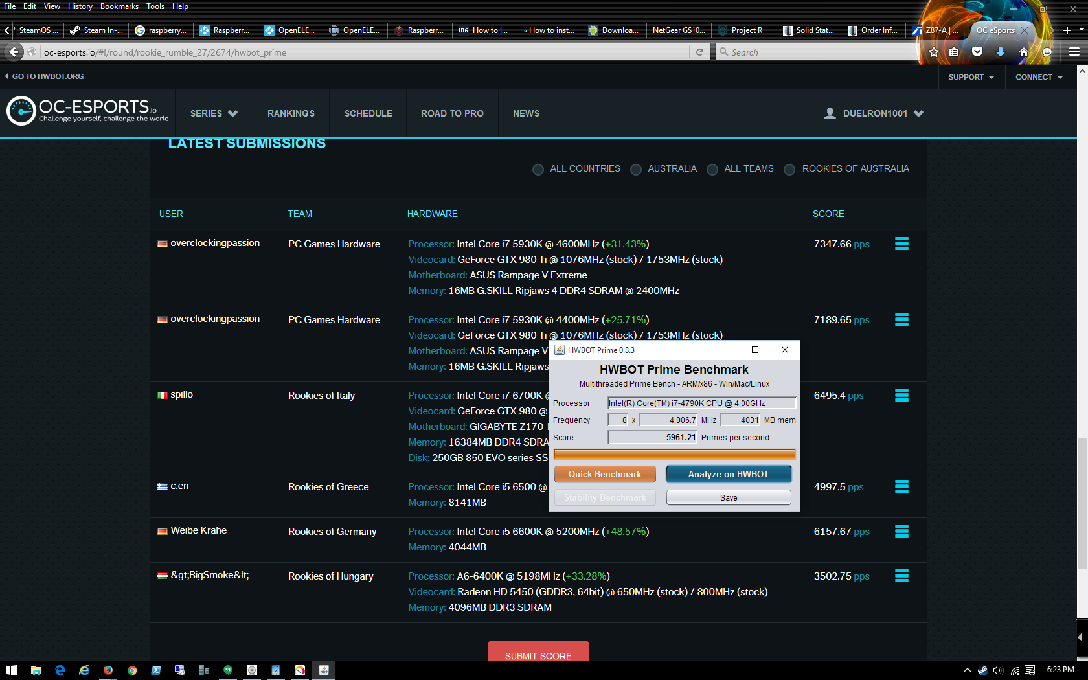
Task: Close the OC eSports tab
Action: tap(1025, 30)
